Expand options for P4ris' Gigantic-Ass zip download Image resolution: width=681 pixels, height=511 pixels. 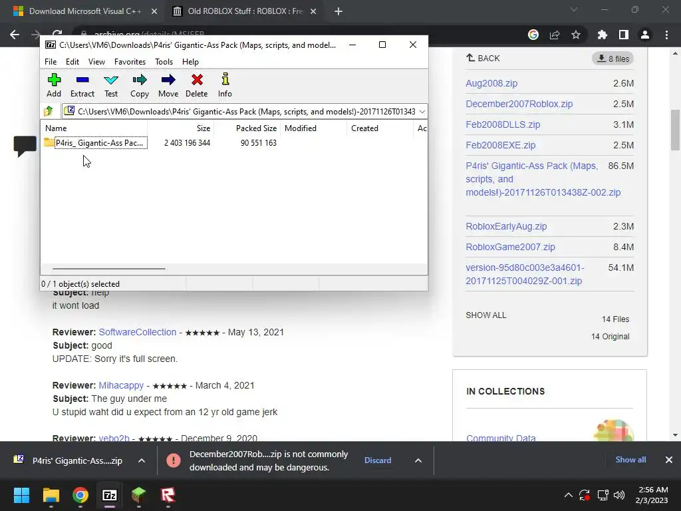coord(142,460)
